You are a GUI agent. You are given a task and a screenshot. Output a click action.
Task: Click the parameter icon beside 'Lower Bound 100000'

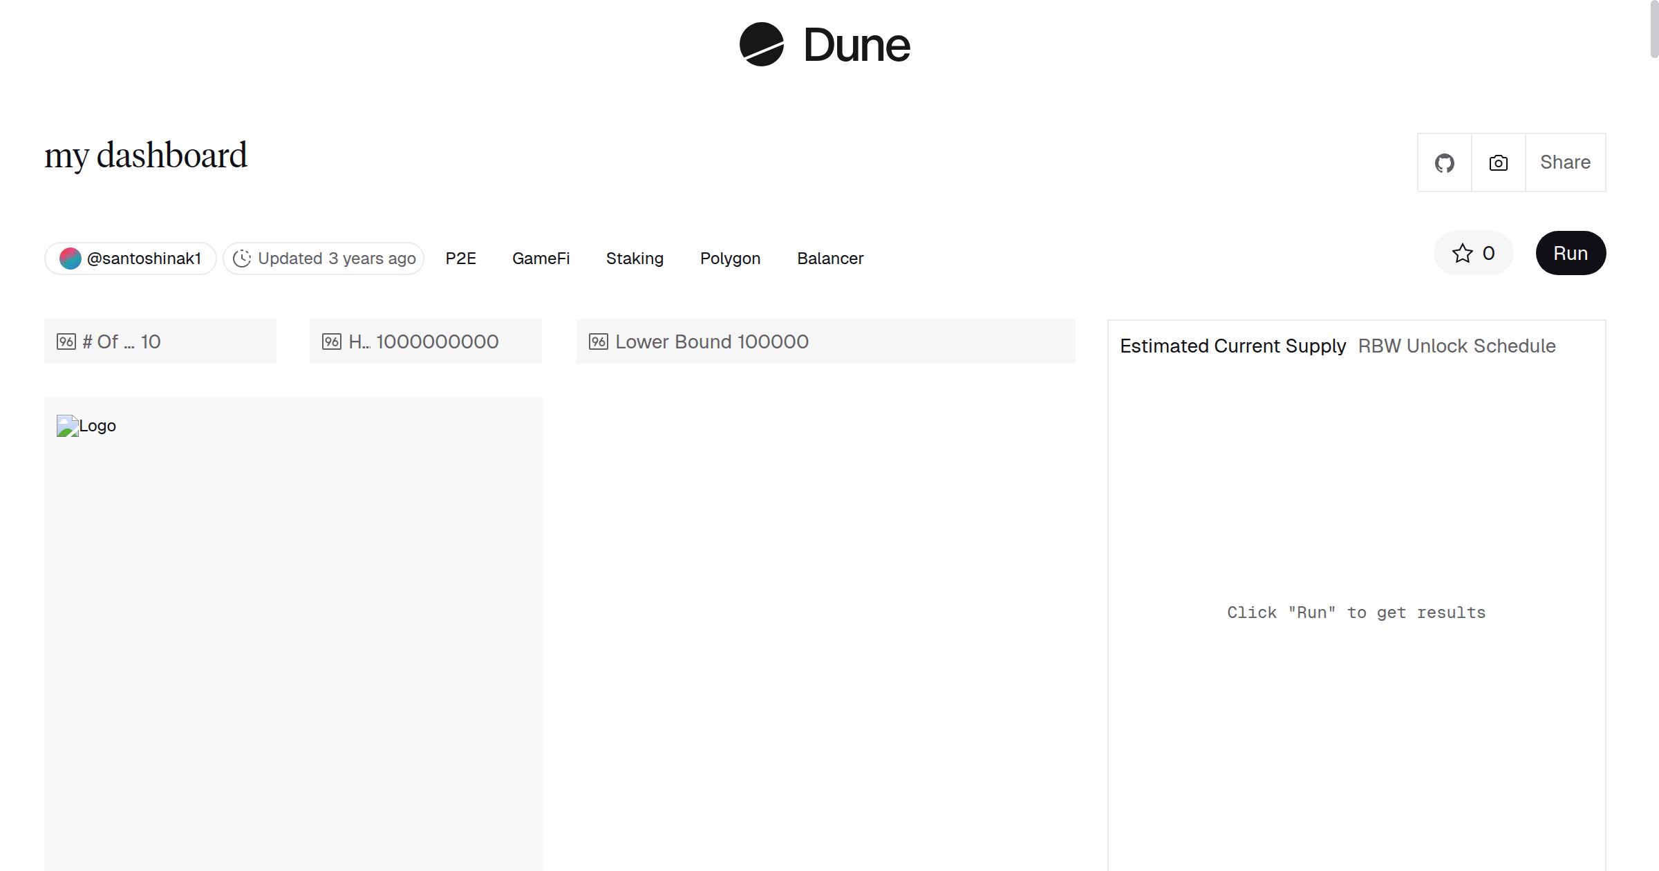point(599,341)
